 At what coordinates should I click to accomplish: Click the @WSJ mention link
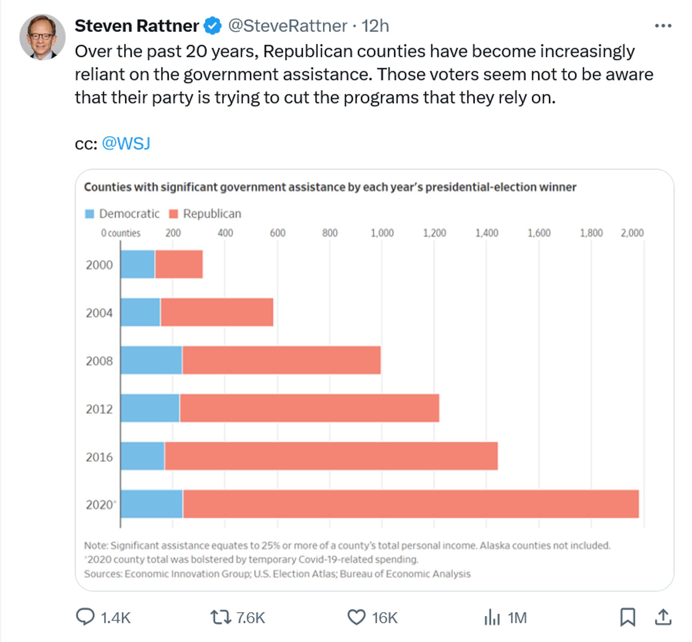pos(126,143)
